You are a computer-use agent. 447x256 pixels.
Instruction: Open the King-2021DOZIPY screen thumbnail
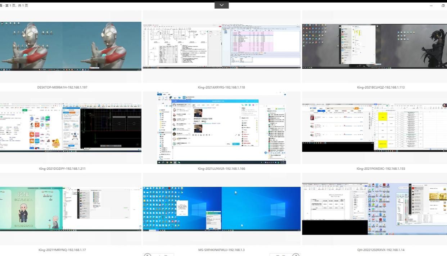click(x=71, y=127)
